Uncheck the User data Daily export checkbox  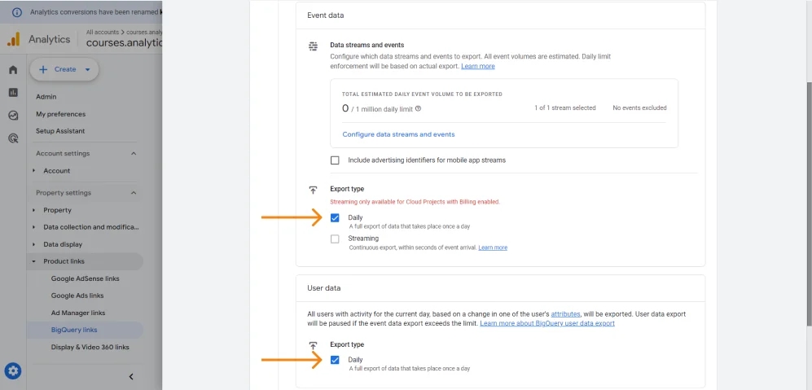tap(335, 360)
